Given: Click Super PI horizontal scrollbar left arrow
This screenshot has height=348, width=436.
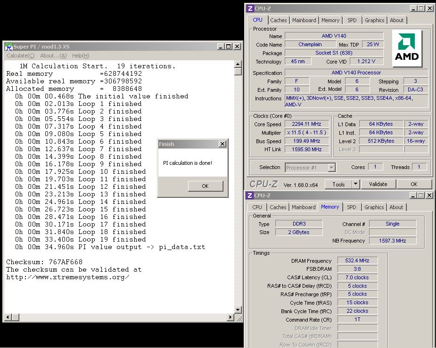Looking at the screenshot, I should [x=8, y=317].
